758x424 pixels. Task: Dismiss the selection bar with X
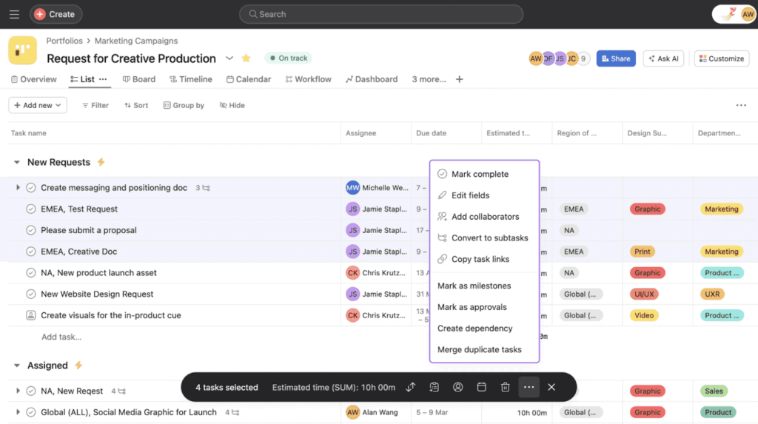tap(551, 387)
